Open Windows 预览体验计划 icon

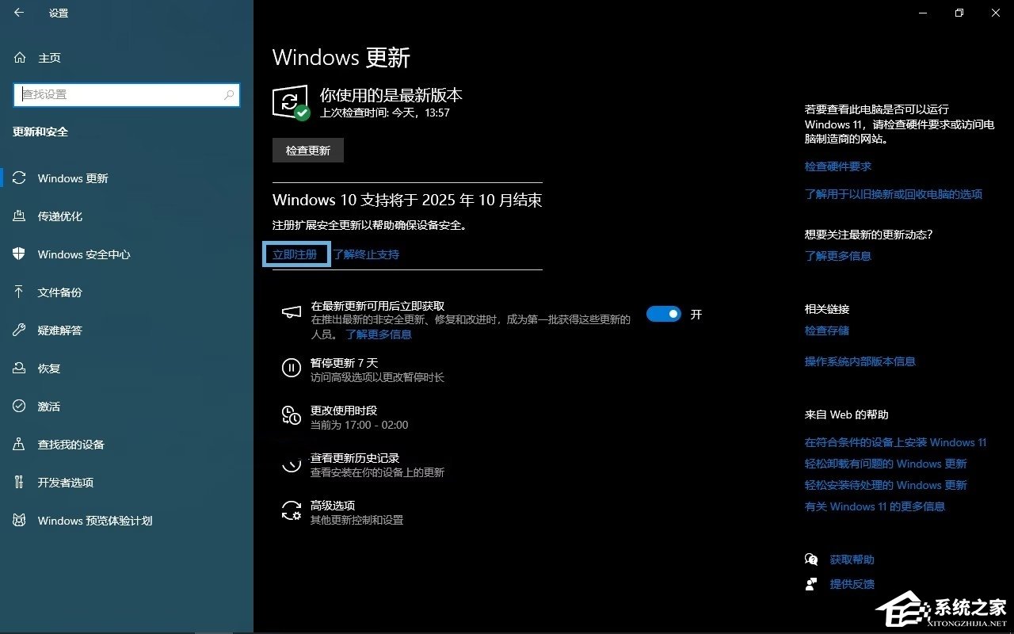[x=20, y=521]
